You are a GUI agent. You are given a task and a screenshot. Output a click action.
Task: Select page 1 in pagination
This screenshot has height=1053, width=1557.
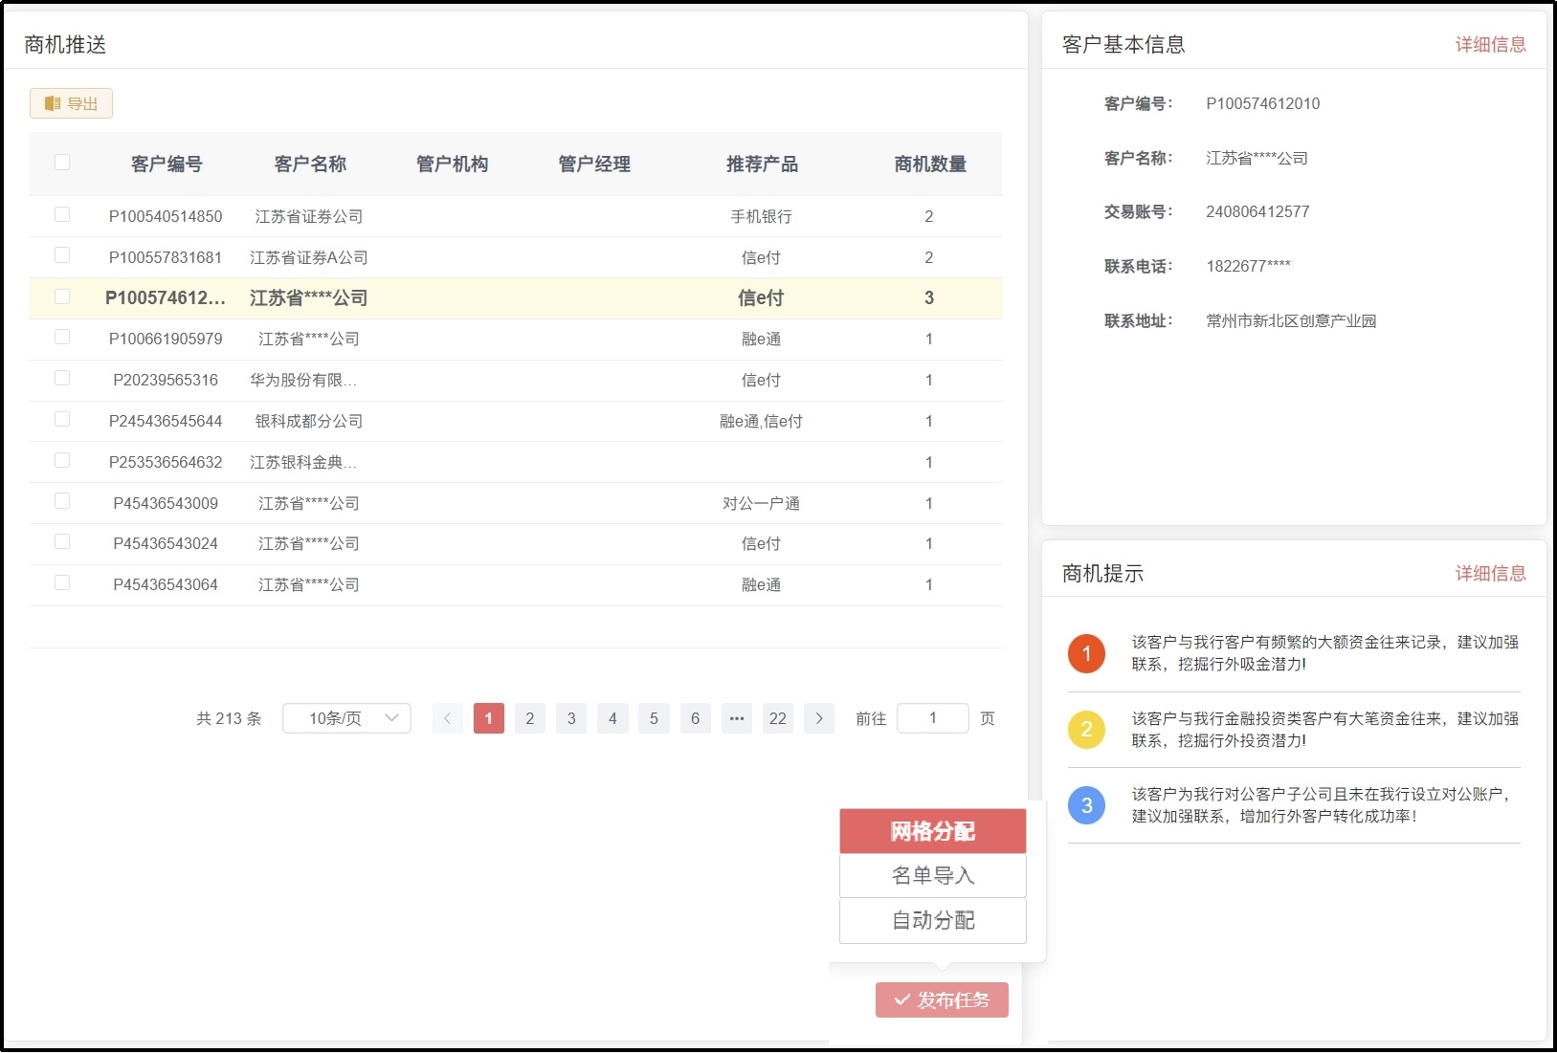coord(488,718)
